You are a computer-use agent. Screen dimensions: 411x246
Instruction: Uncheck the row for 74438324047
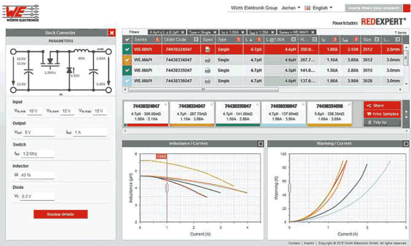127,50
